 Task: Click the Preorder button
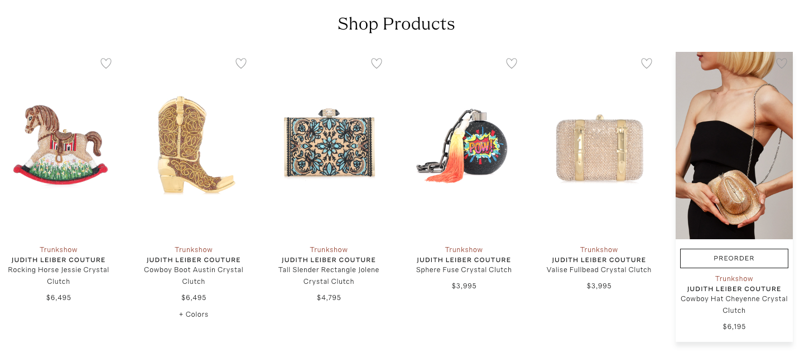[734, 258]
